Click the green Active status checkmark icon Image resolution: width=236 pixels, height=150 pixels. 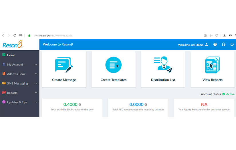[x=223, y=94]
